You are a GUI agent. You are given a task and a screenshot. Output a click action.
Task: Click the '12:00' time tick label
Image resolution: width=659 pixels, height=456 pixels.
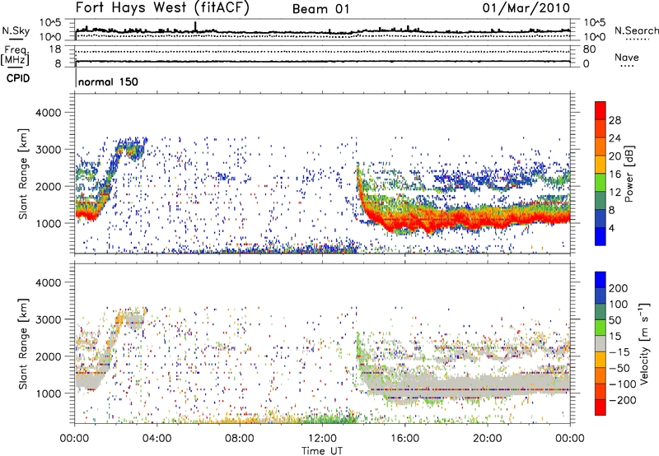pyautogui.click(x=322, y=439)
